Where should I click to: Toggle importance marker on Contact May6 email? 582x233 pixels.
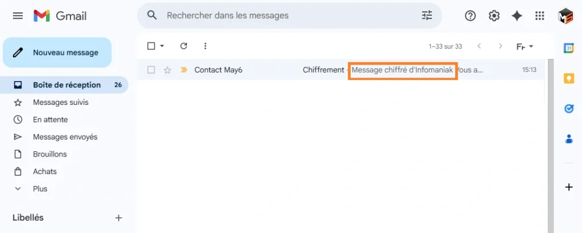click(184, 70)
